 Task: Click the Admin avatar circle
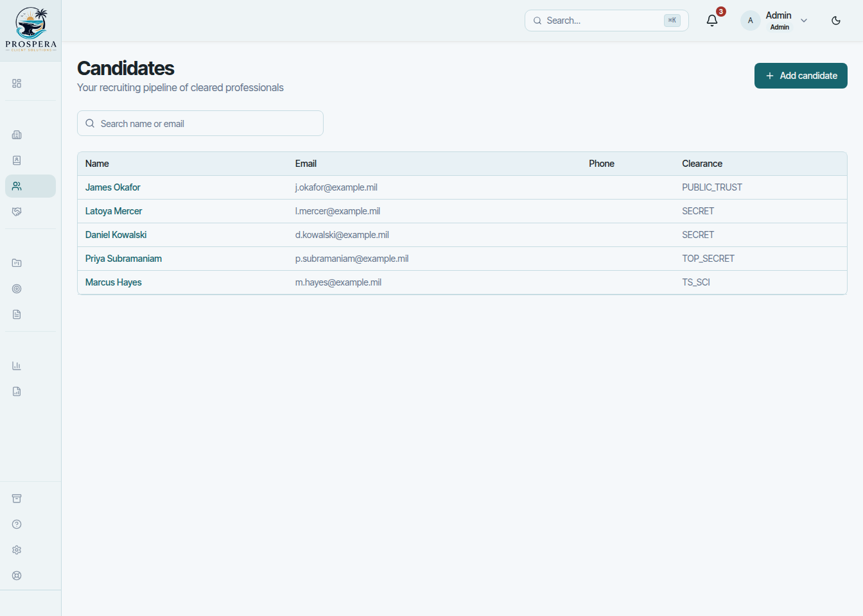pos(750,21)
